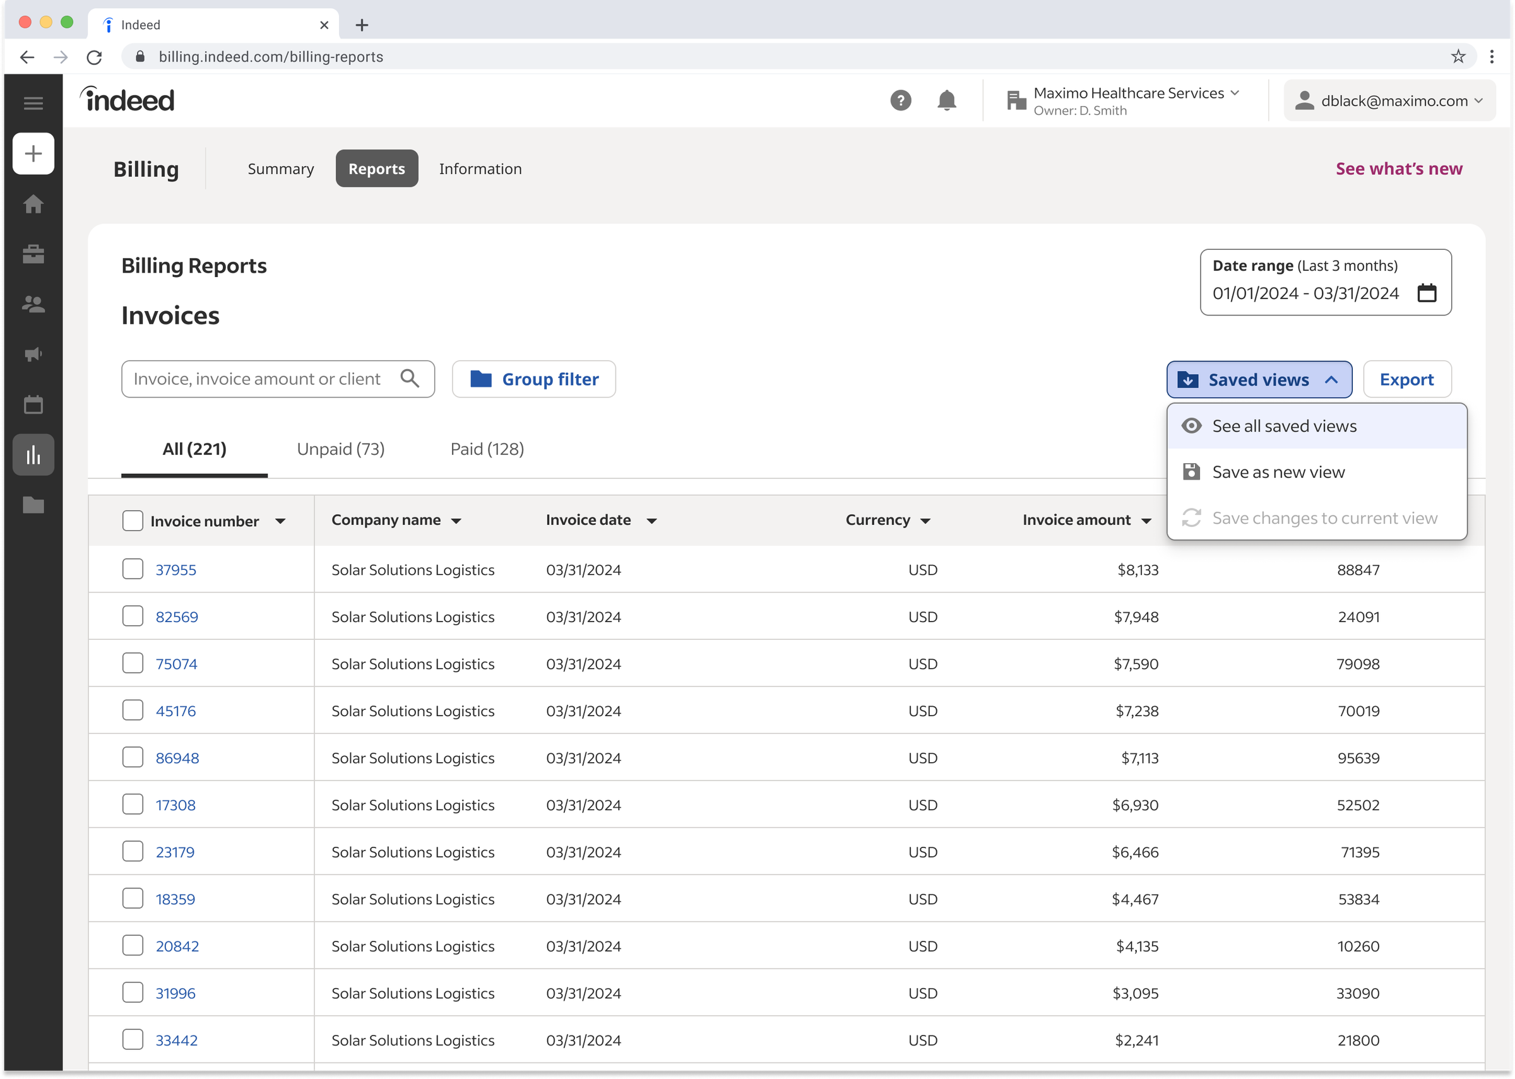Check the box for invoice 33442
1515x1079 pixels.
pyautogui.click(x=133, y=1041)
